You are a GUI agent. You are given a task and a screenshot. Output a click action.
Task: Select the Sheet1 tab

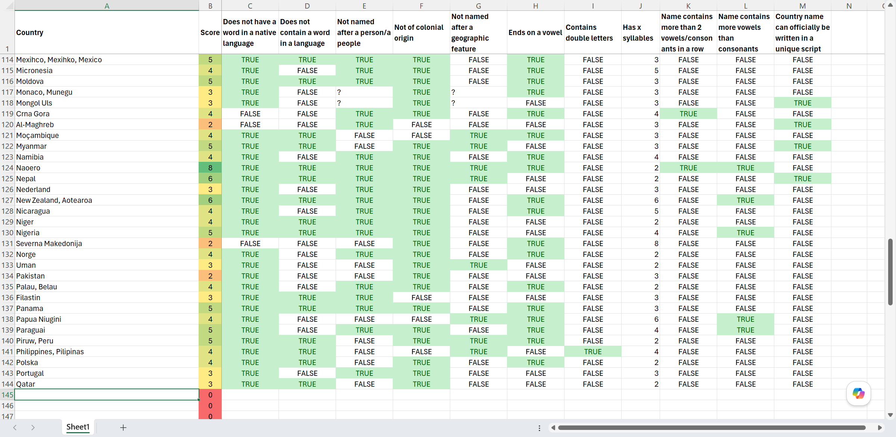(x=78, y=427)
